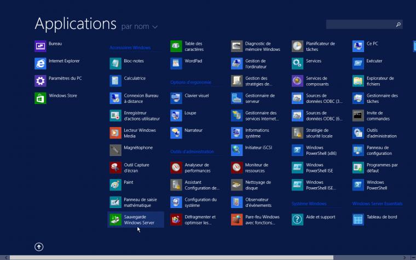Open Windows PowerShell (x86)
Viewport: 416px width, 260px height.
297,150
